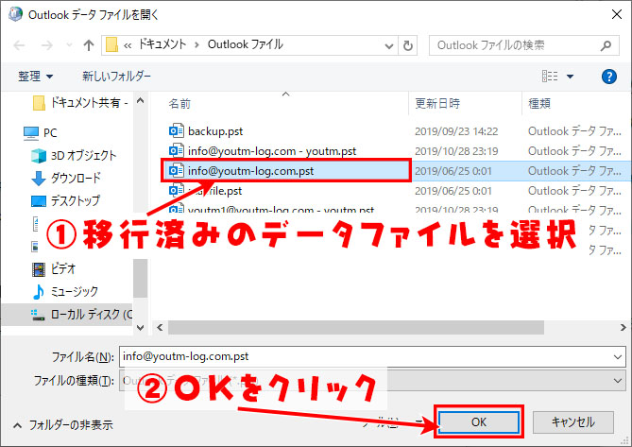Viewport: 632px width, 447px height.
Task: Open 3D オブジェクト folder
Action: click(74, 156)
